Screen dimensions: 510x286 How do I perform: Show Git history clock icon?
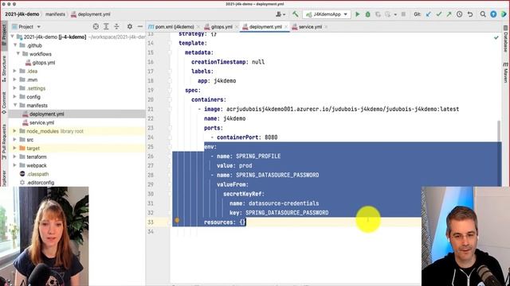pyautogui.click(x=459, y=14)
